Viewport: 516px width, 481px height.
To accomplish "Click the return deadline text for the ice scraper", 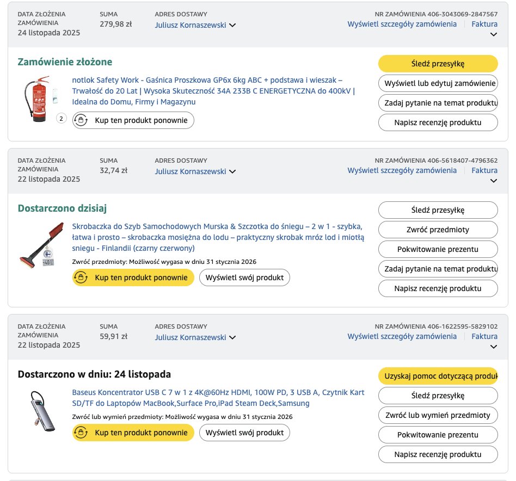I will coord(164,262).
